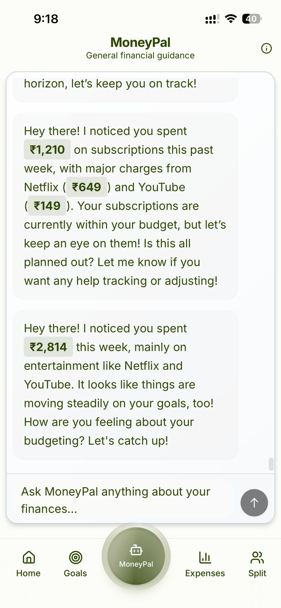Open the info icon next to MoneyPal title
The image size is (281, 608).
pyautogui.click(x=267, y=48)
